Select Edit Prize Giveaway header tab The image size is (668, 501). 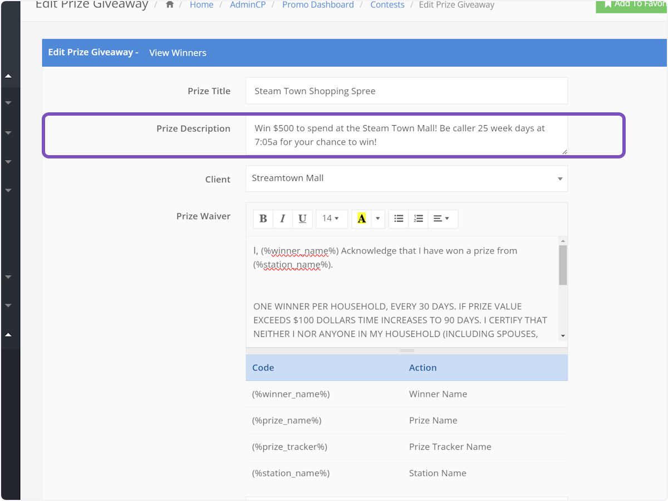[x=92, y=52]
